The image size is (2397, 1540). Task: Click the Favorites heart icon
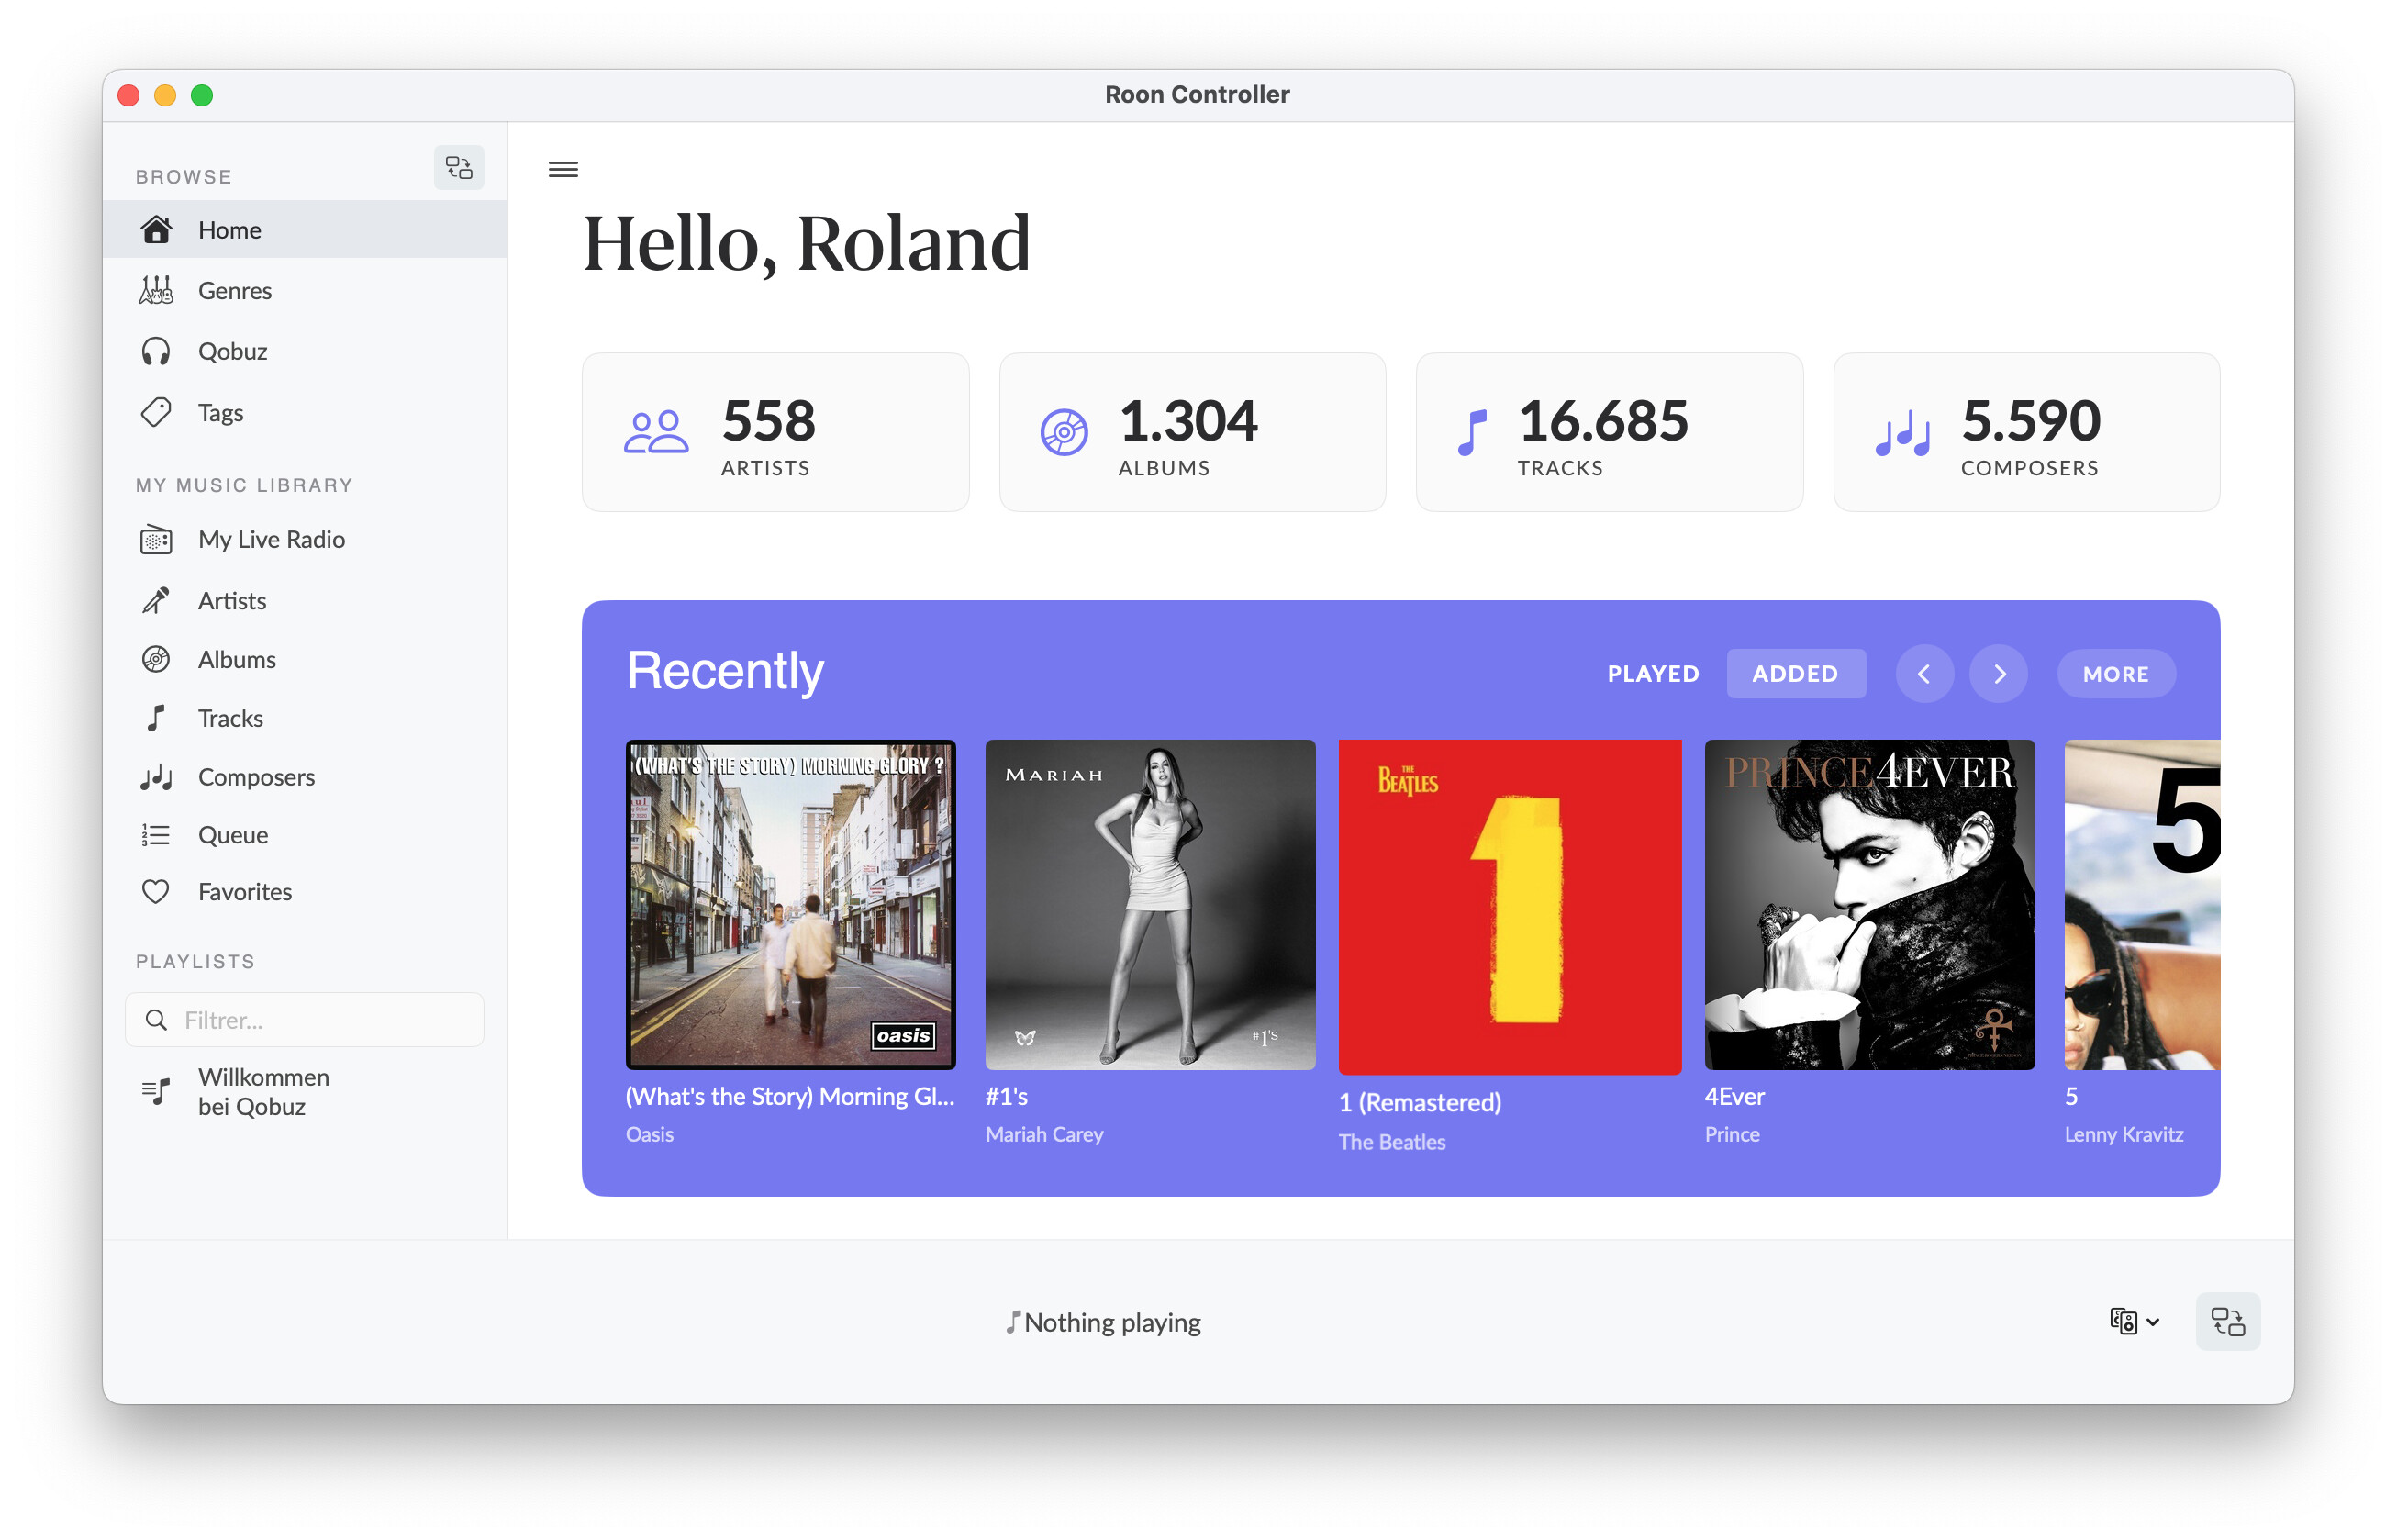click(156, 892)
